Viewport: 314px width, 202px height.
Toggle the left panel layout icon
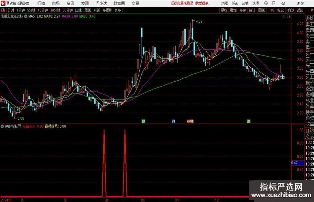coord(3,10)
